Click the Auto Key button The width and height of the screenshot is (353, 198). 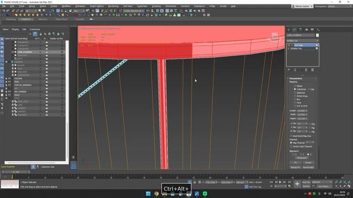(306, 182)
